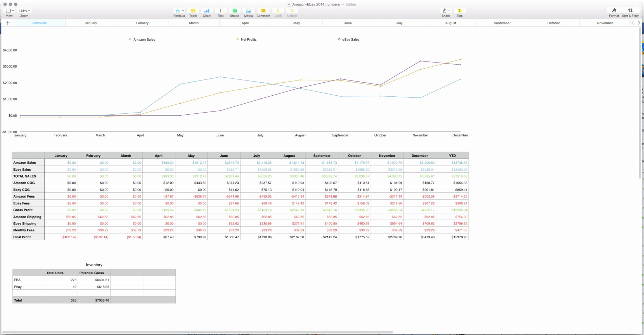Select the Inventory table title
644x335 pixels.
click(x=94, y=265)
